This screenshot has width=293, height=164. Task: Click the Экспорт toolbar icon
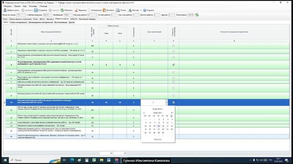pos(130,10)
